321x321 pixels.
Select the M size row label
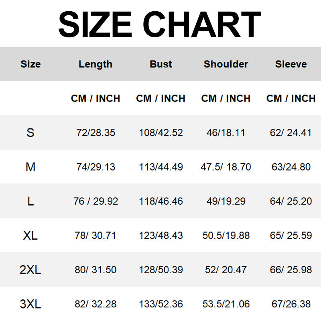pos(30,167)
